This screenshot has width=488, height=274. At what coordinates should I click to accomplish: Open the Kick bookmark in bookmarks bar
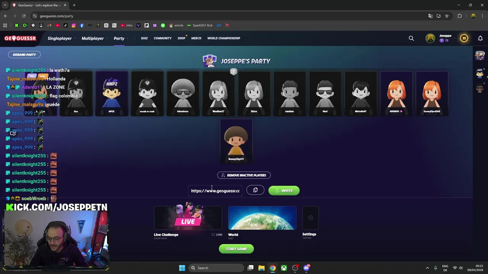point(17,25)
